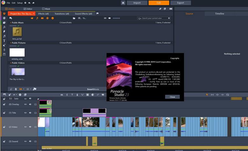Rate Public Music item with stars

tap(13, 25)
